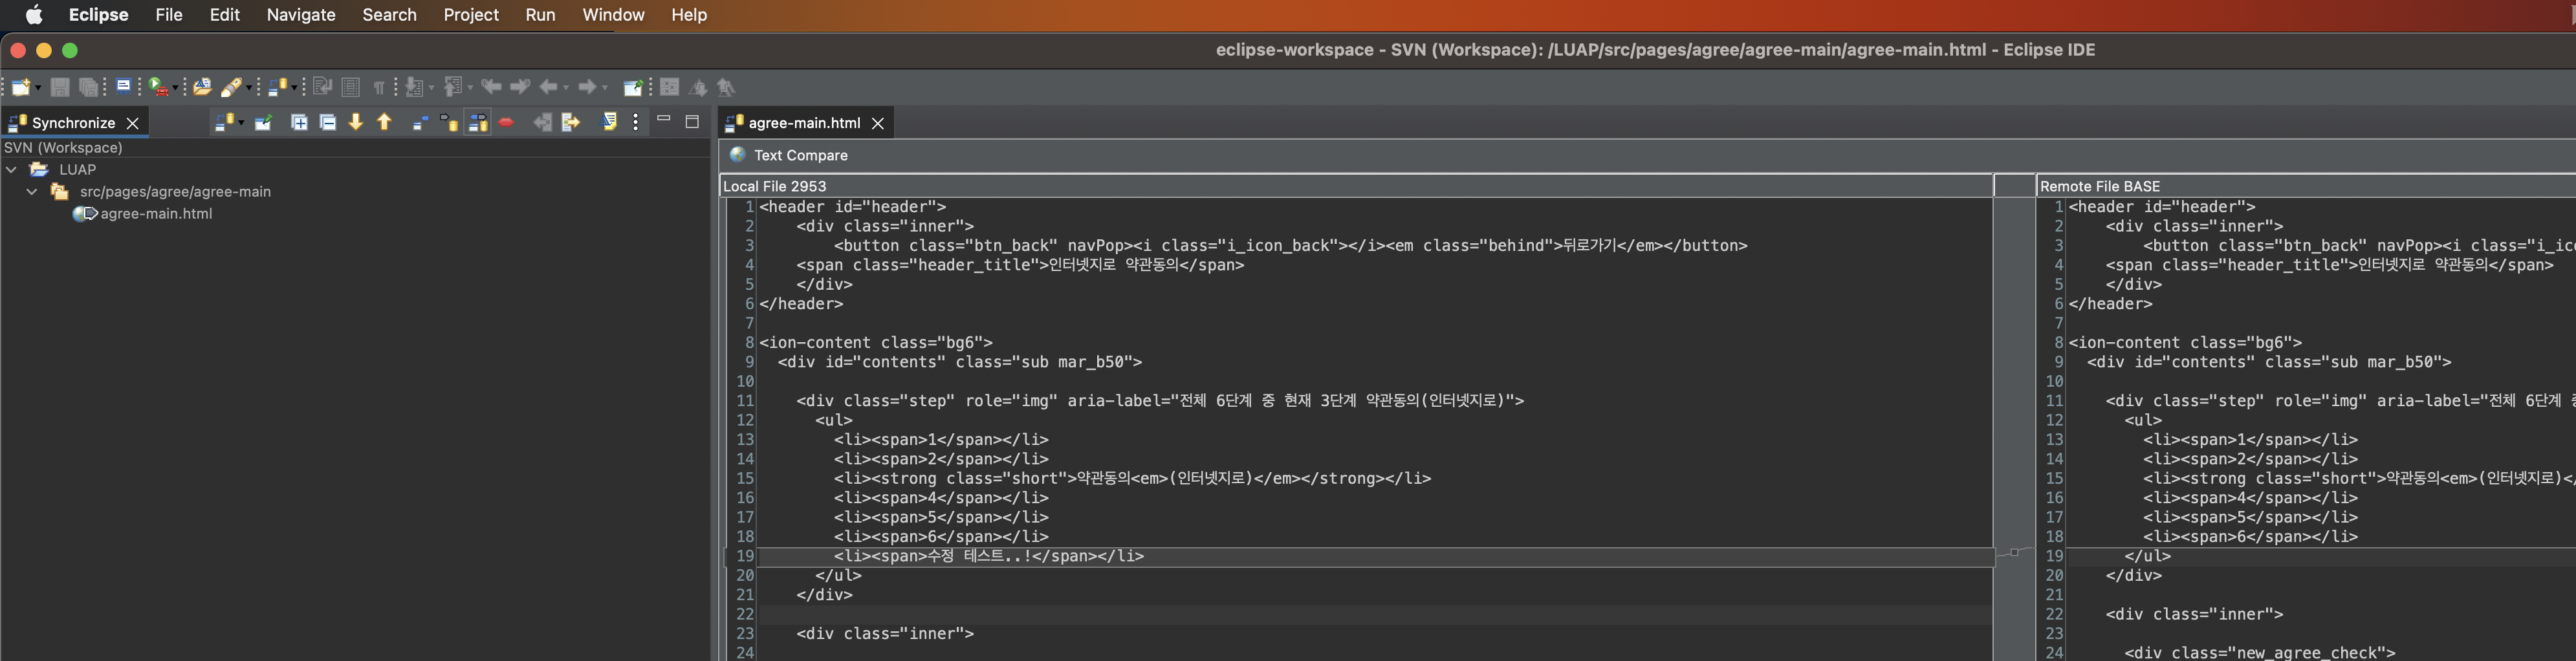Screen dimensions: 2576x661
Task: Click the compare ignore-whitespace toolbar icon
Action: [x=670, y=87]
